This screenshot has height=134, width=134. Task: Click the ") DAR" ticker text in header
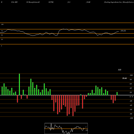click(88, 2)
